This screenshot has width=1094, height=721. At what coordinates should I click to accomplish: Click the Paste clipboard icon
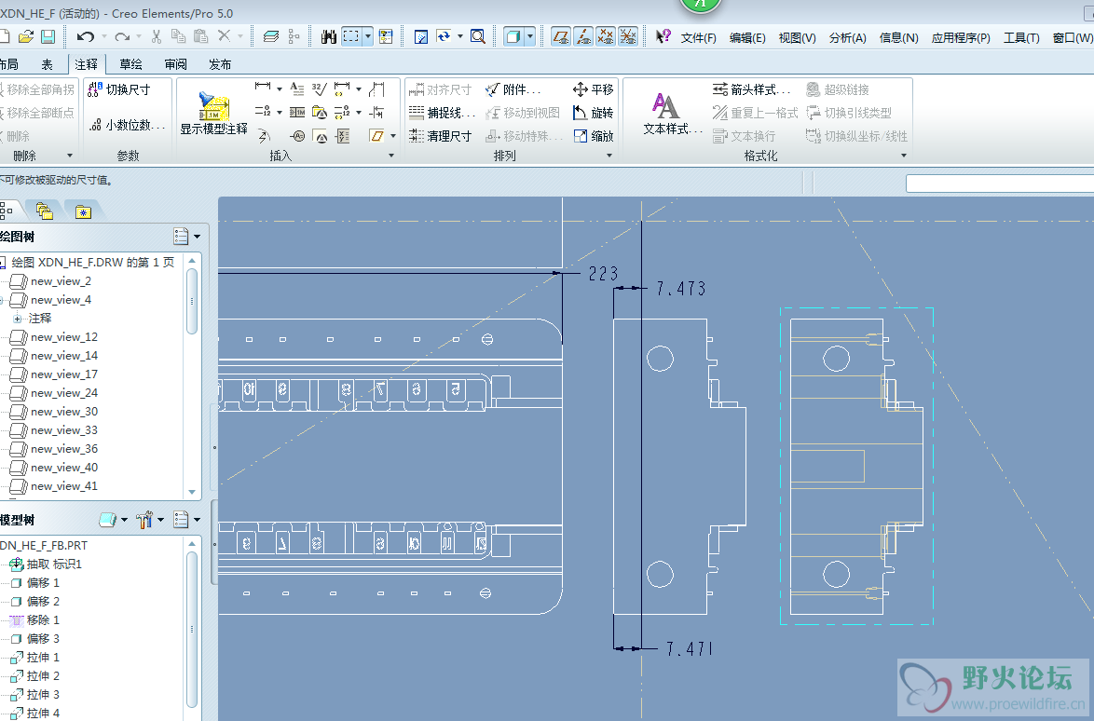point(201,36)
